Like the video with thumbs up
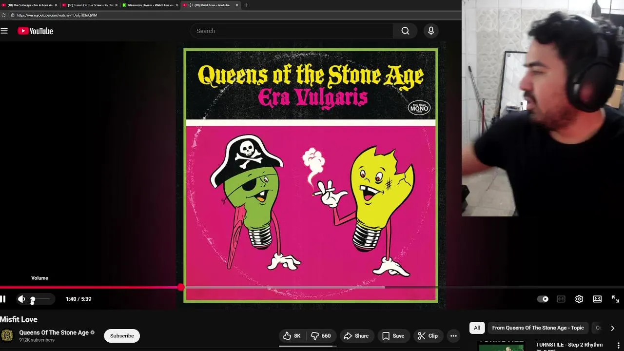This screenshot has width=624, height=351. 292,336
